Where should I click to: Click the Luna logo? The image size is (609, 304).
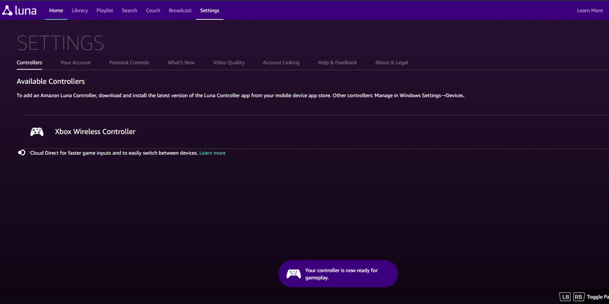point(19,10)
